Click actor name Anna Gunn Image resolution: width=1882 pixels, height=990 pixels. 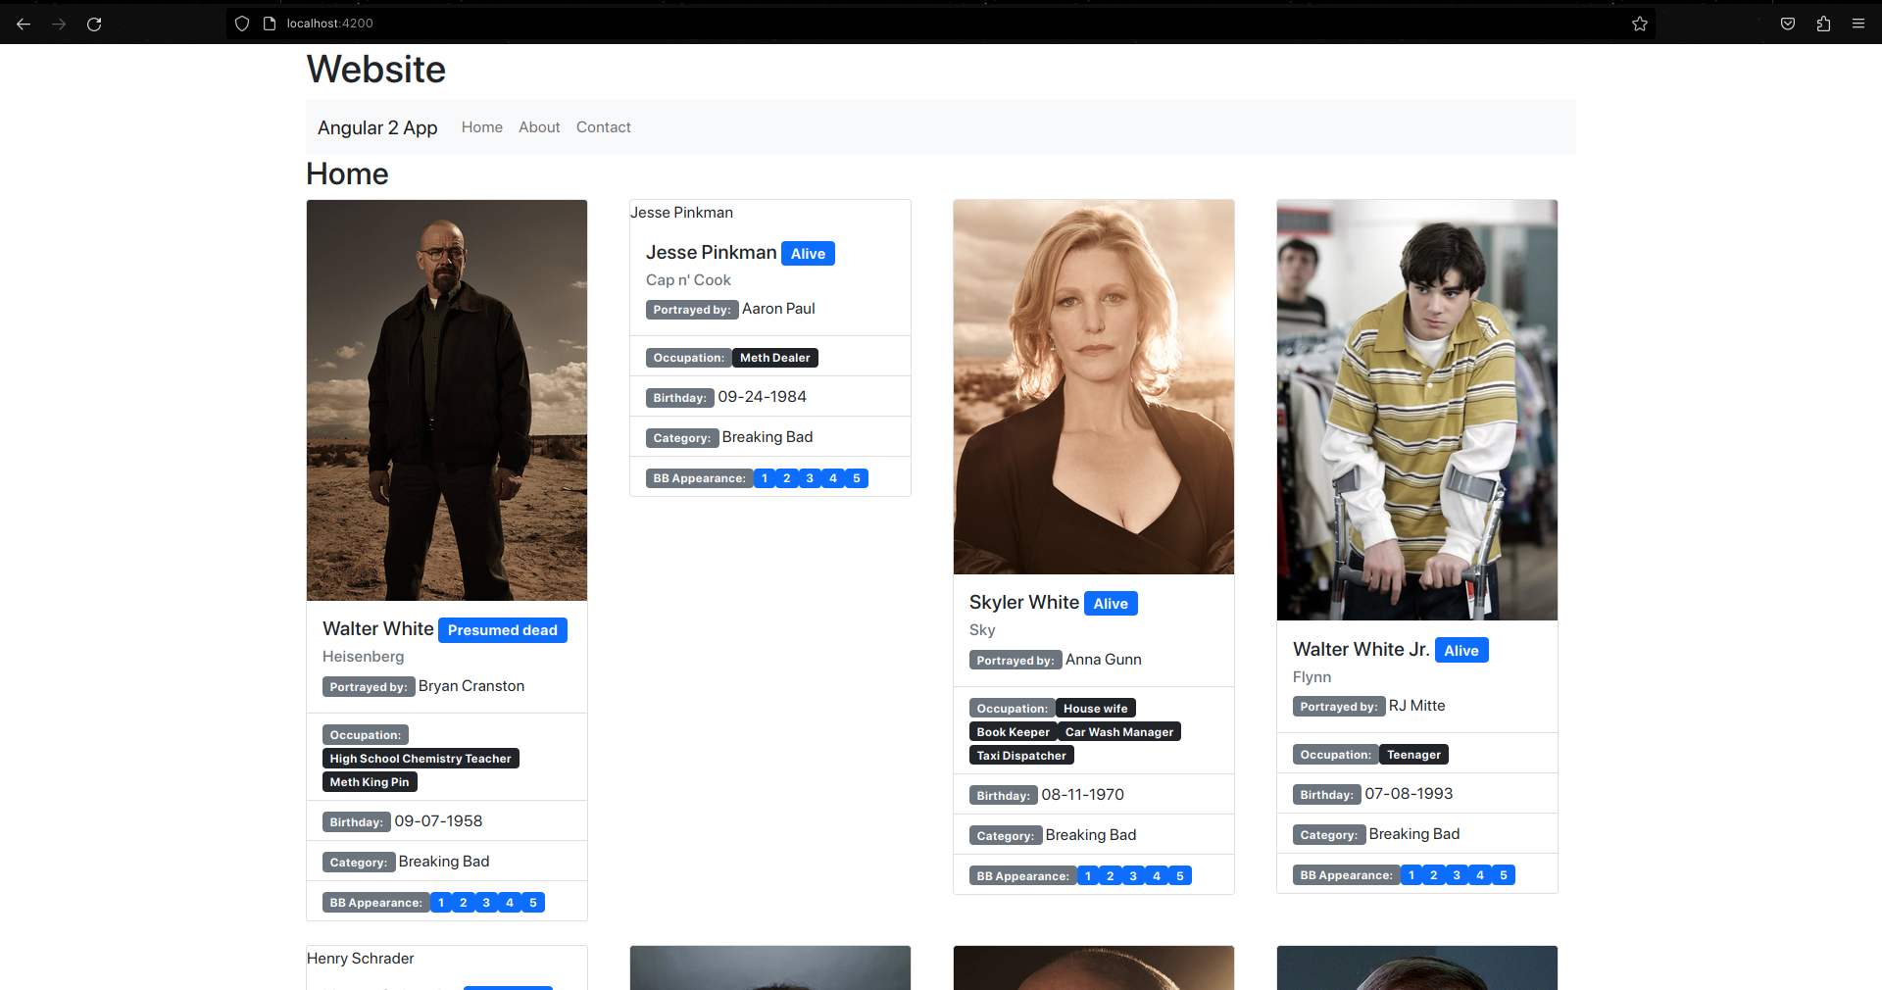click(1104, 660)
